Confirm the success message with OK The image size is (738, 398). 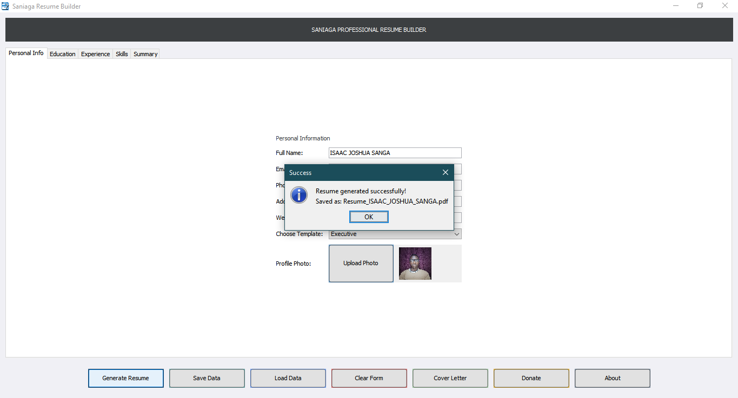369,217
